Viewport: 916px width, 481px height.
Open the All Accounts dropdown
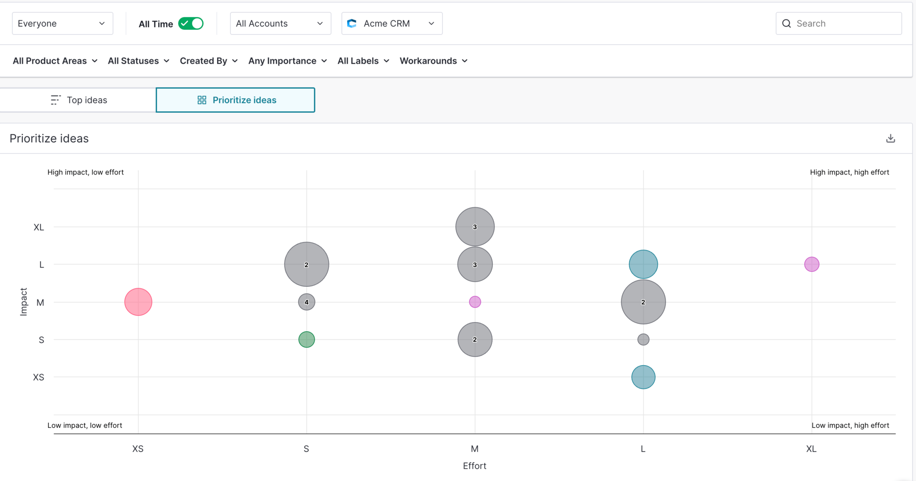pyautogui.click(x=280, y=23)
